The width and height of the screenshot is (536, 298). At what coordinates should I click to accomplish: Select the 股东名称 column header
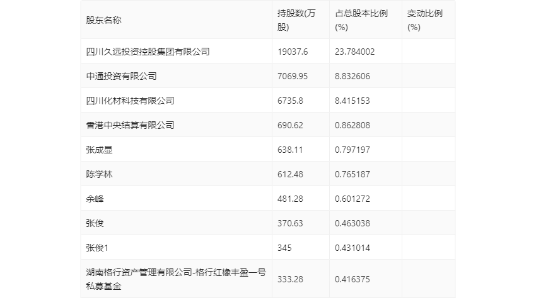click(x=103, y=20)
